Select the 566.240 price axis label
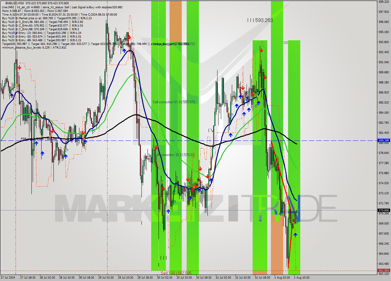Screen dimensions: 391x281 click(x=384, y=243)
